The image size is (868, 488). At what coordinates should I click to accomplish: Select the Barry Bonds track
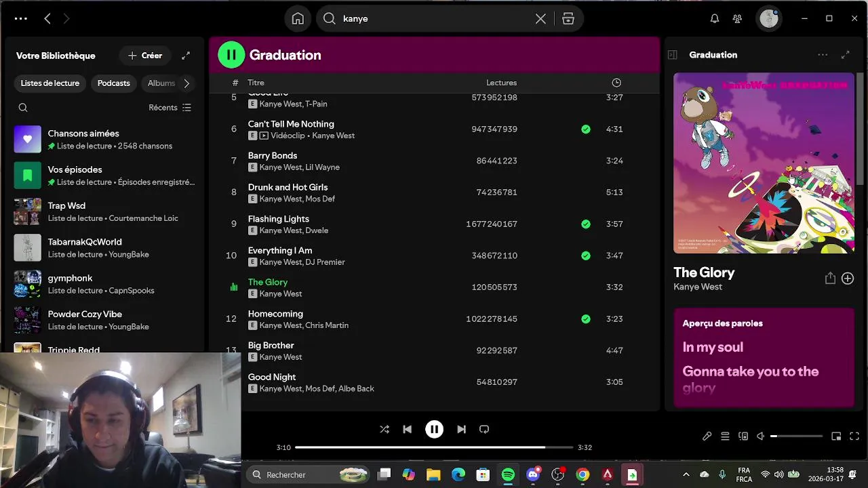434,161
